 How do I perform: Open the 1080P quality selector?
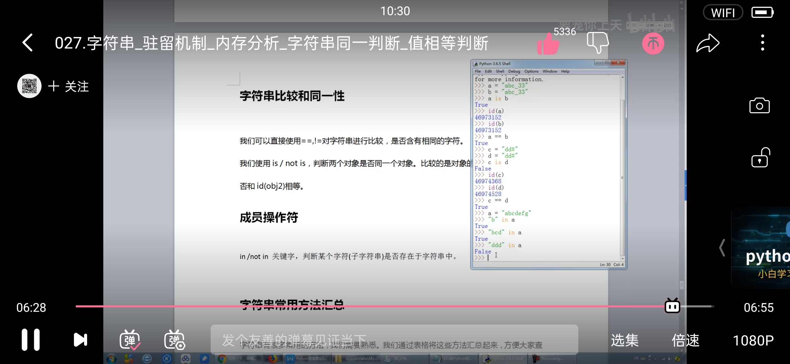tap(753, 340)
